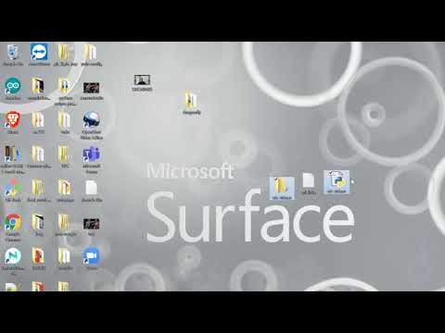Viewport: 445px width, 333px height.
Task: Select the highlighted folder beside the blank file
Action: pyautogui.click(x=282, y=188)
